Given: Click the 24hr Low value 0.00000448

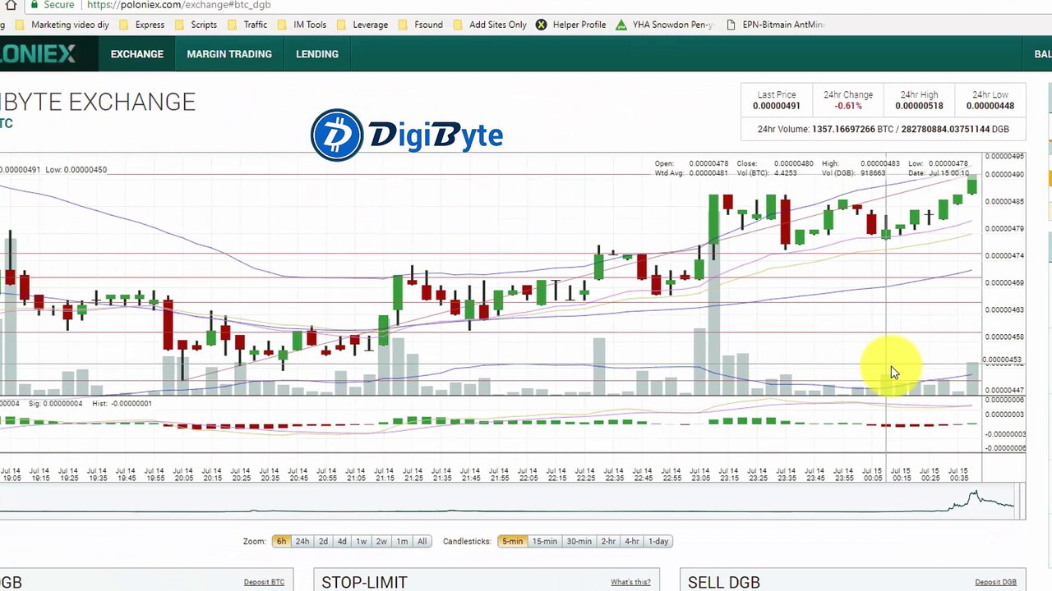Looking at the screenshot, I should [990, 106].
